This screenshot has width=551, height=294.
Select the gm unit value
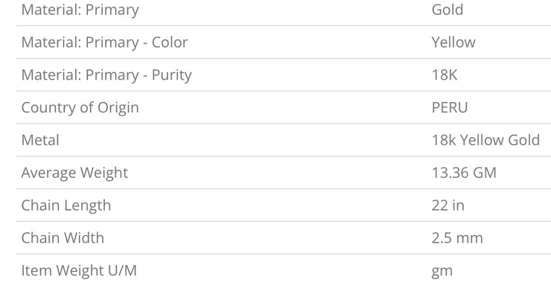[442, 272]
